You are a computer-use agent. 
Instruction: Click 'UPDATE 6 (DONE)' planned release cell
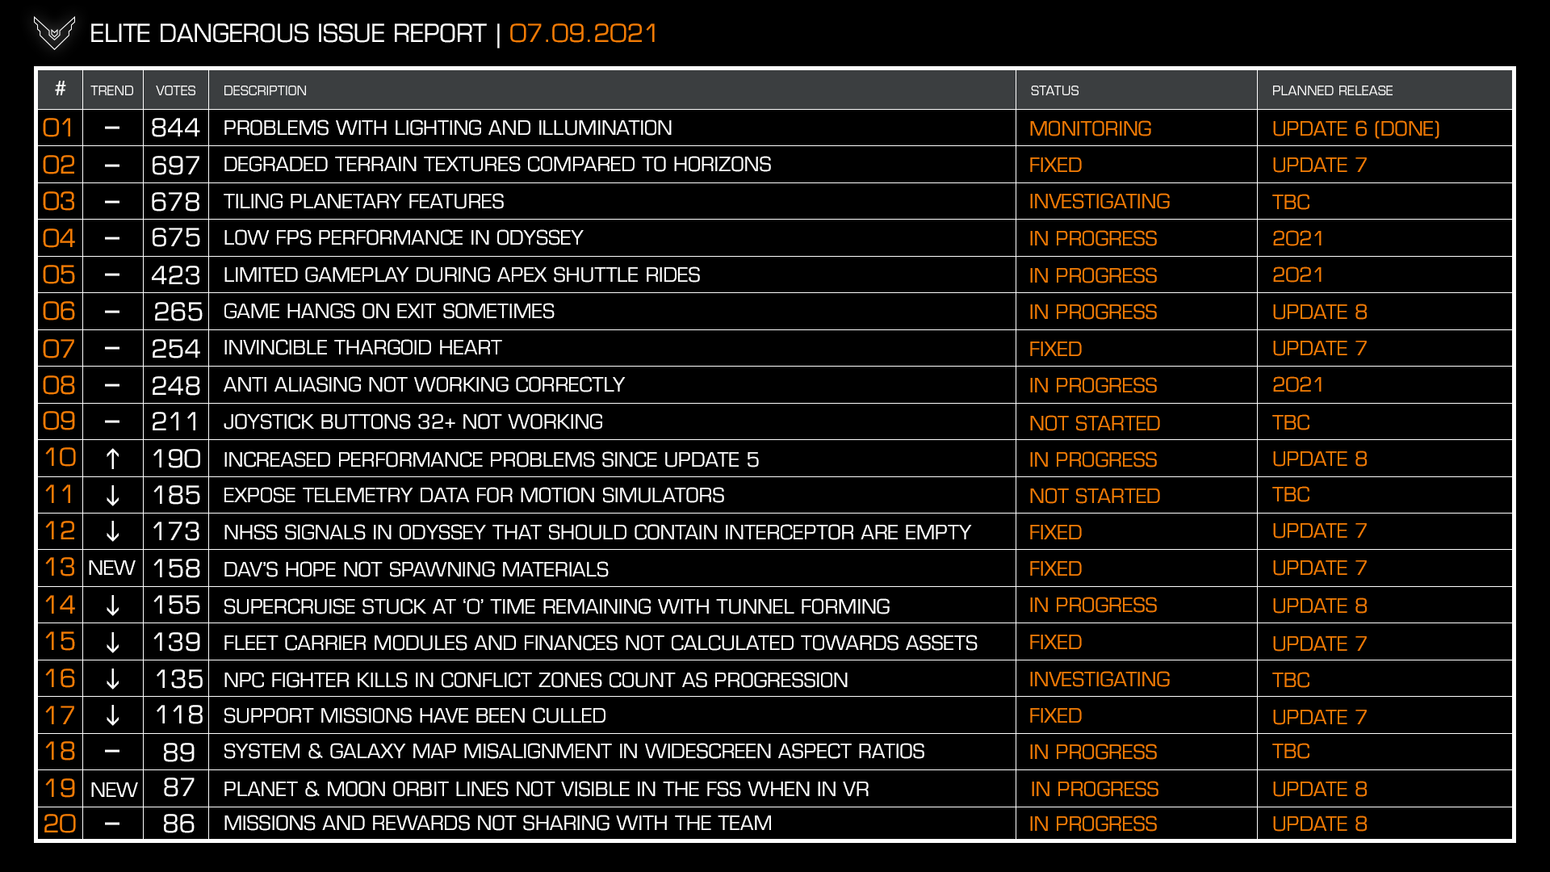1355,128
